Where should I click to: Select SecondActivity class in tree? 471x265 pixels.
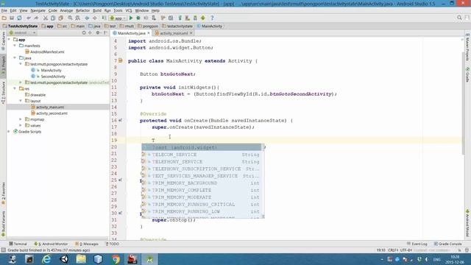point(48,77)
